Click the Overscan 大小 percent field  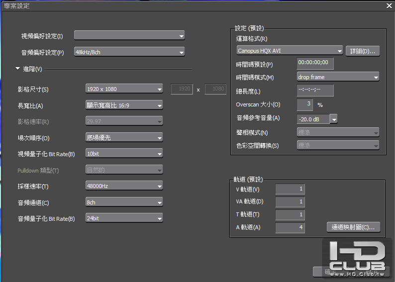tap(305, 104)
